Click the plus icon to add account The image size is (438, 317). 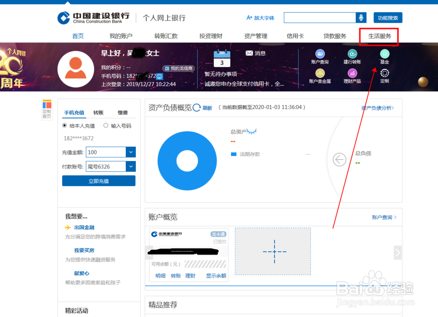coord(274,251)
